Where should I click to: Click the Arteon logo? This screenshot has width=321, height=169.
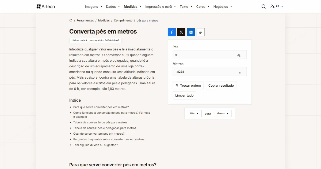(x=45, y=6)
